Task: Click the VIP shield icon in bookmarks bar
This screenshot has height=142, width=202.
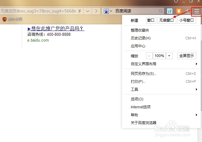Action: (x=5, y=19)
